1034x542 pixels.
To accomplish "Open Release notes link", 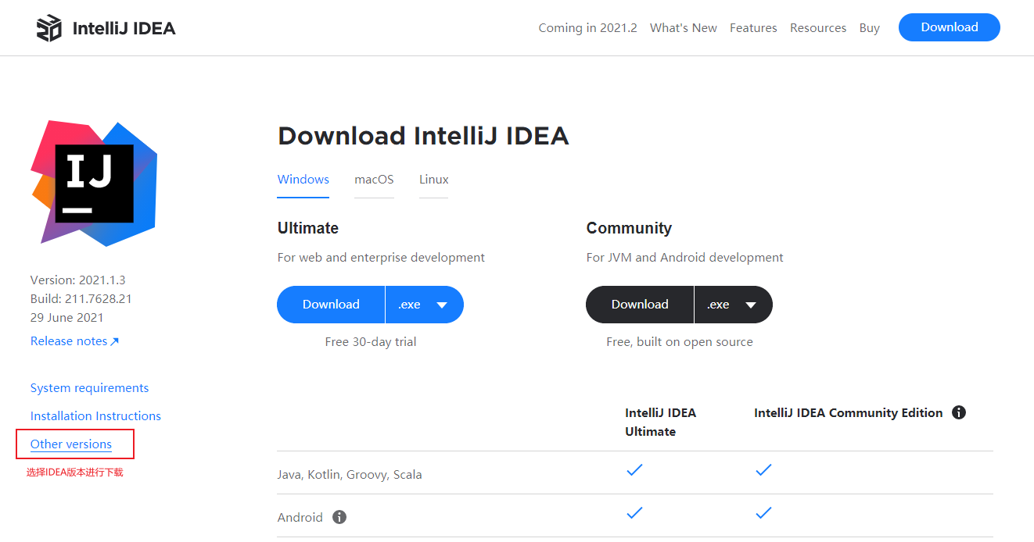I will [75, 341].
